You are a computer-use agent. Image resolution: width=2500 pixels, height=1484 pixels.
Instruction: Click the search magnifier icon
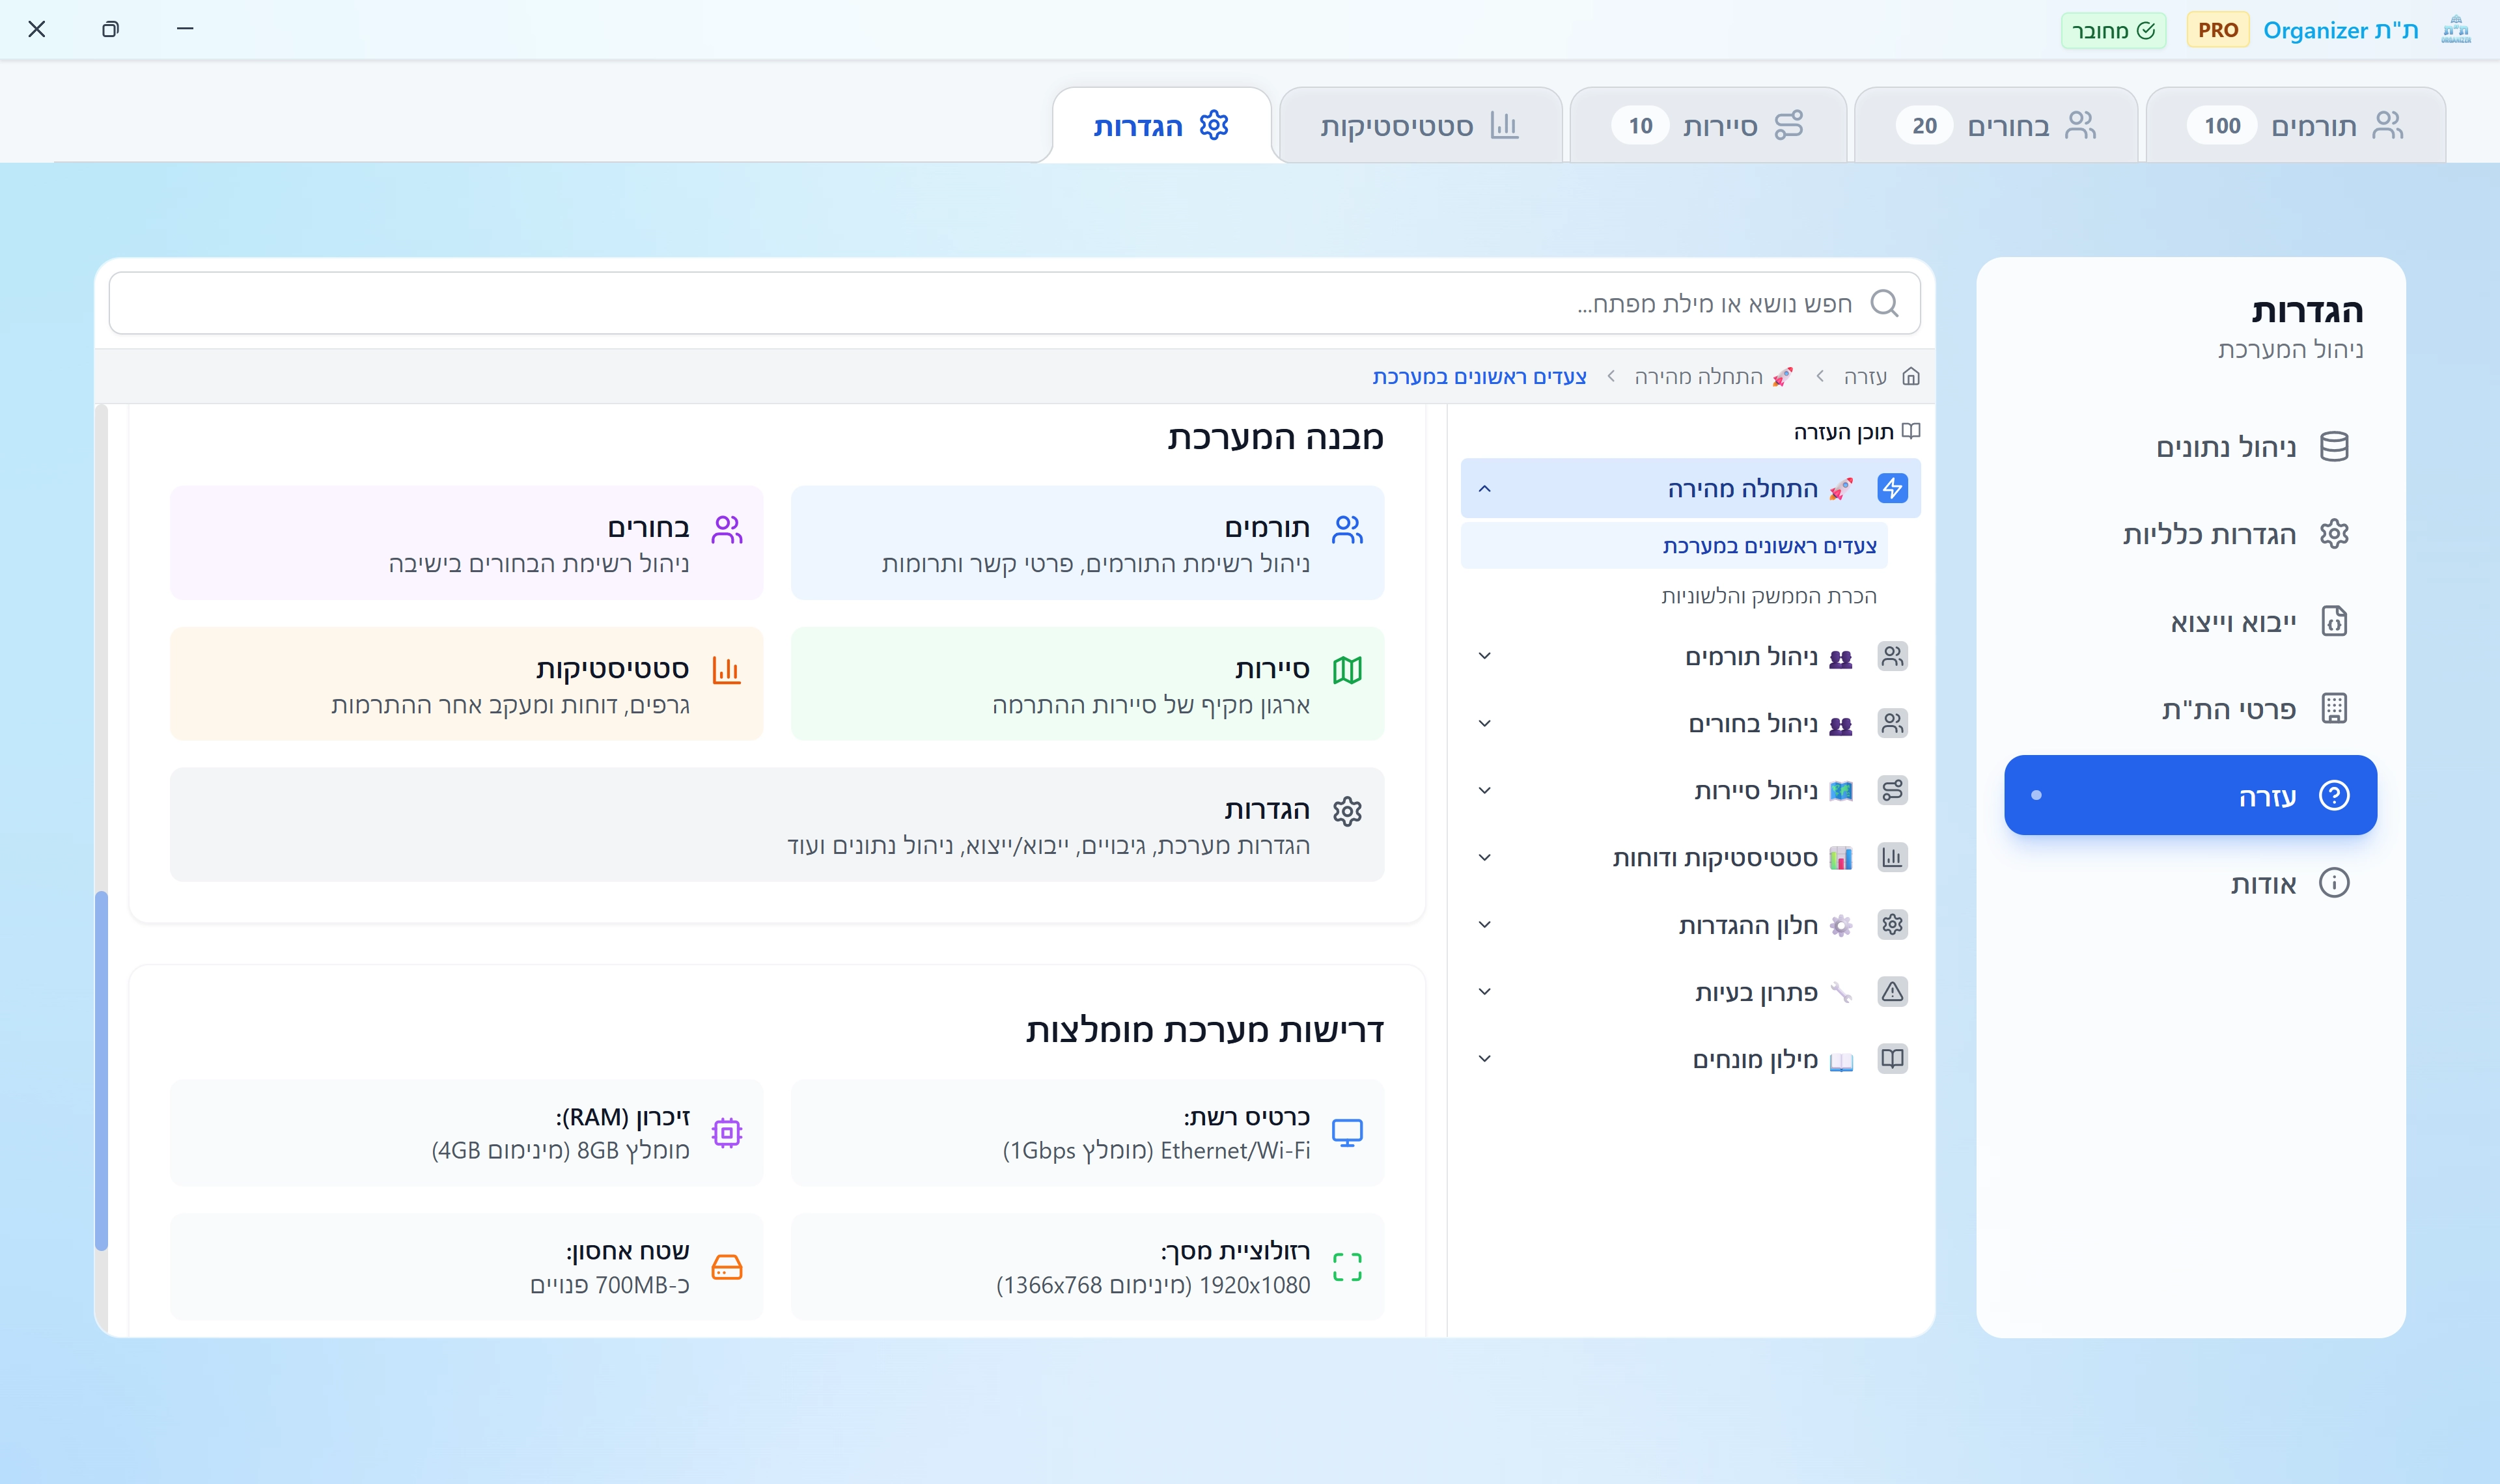[1884, 303]
